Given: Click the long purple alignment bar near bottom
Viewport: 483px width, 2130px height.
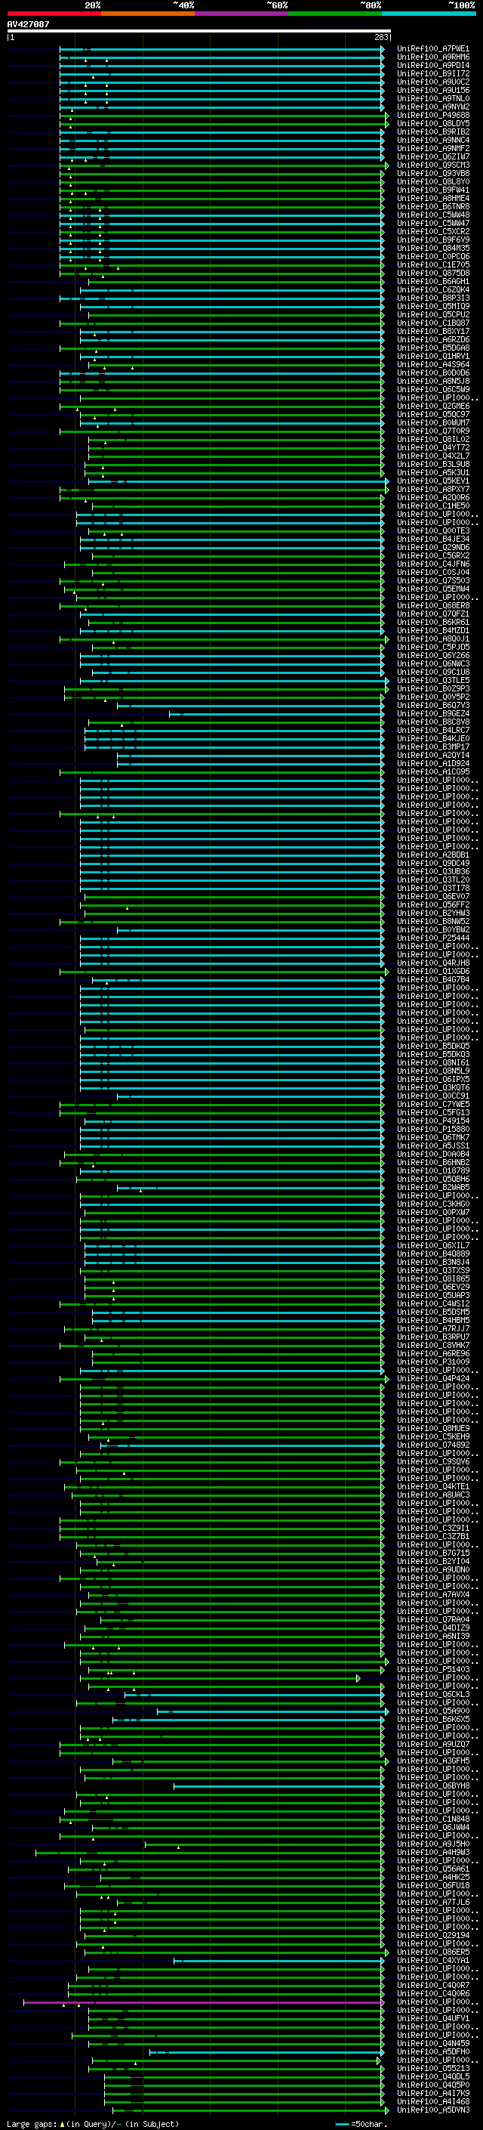Looking at the screenshot, I should click(x=203, y=2002).
